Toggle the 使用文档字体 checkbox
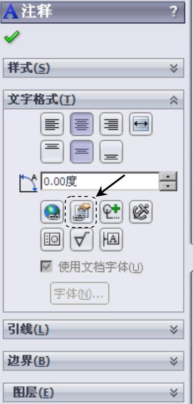The height and width of the screenshot is (404, 193). 46,266
